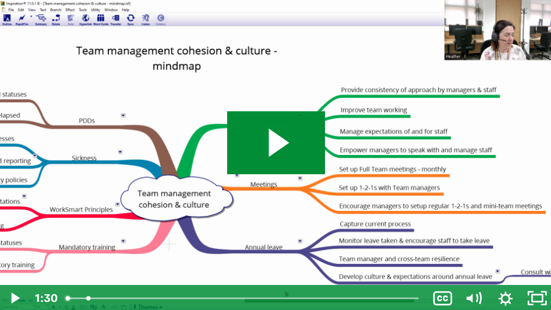Collapse the WorkSmart Principles branch toggle
The width and height of the screenshot is (551, 310).
pyautogui.click(x=118, y=204)
